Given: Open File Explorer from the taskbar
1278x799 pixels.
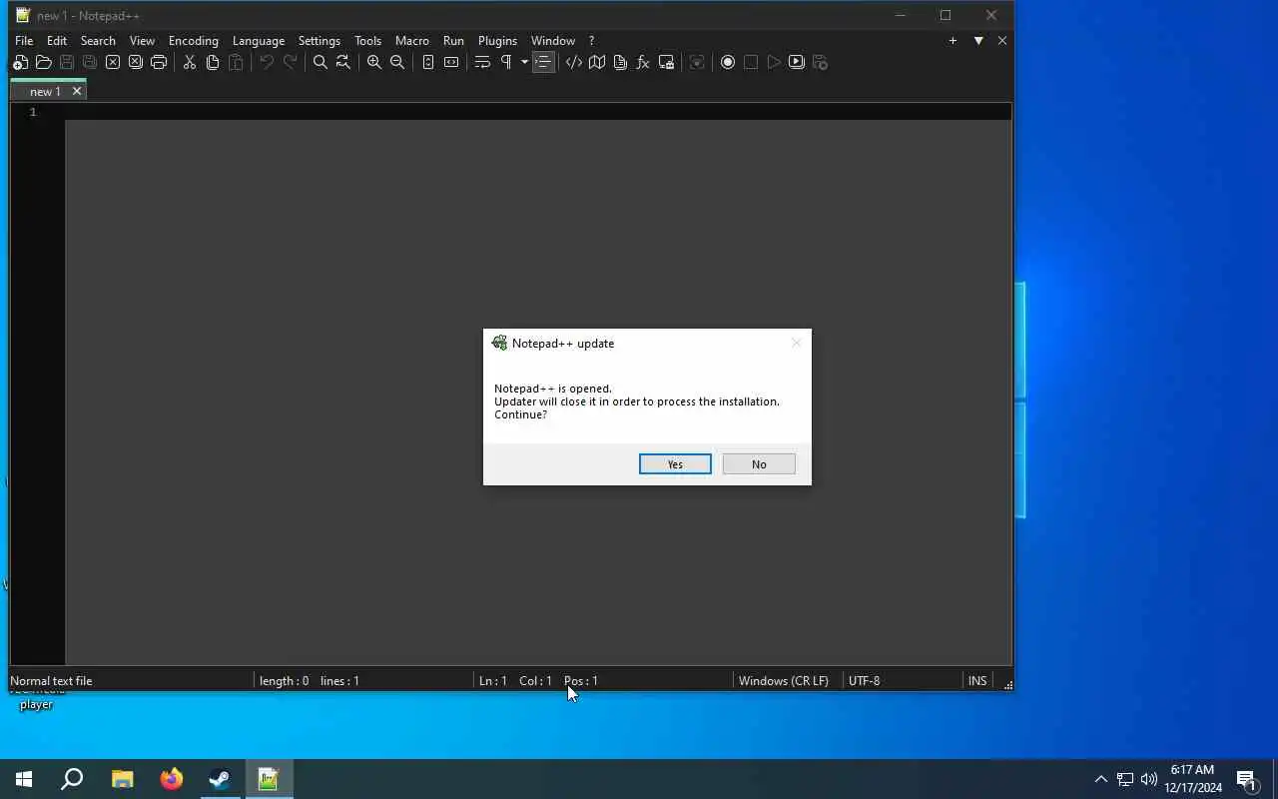Looking at the screenshot, I should [x=122, y=779].
